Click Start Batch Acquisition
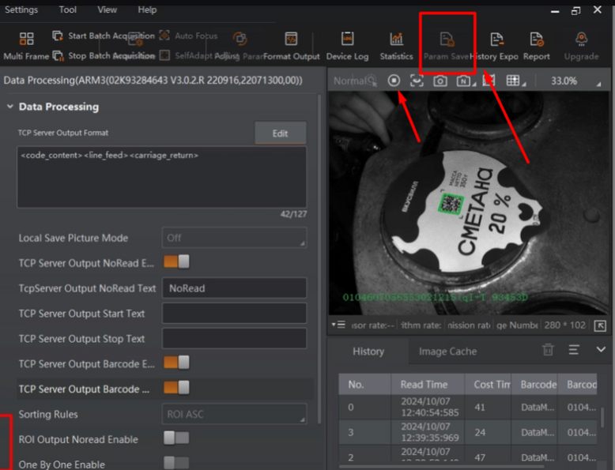Viewport: 615px width, 470px height. 104,36
